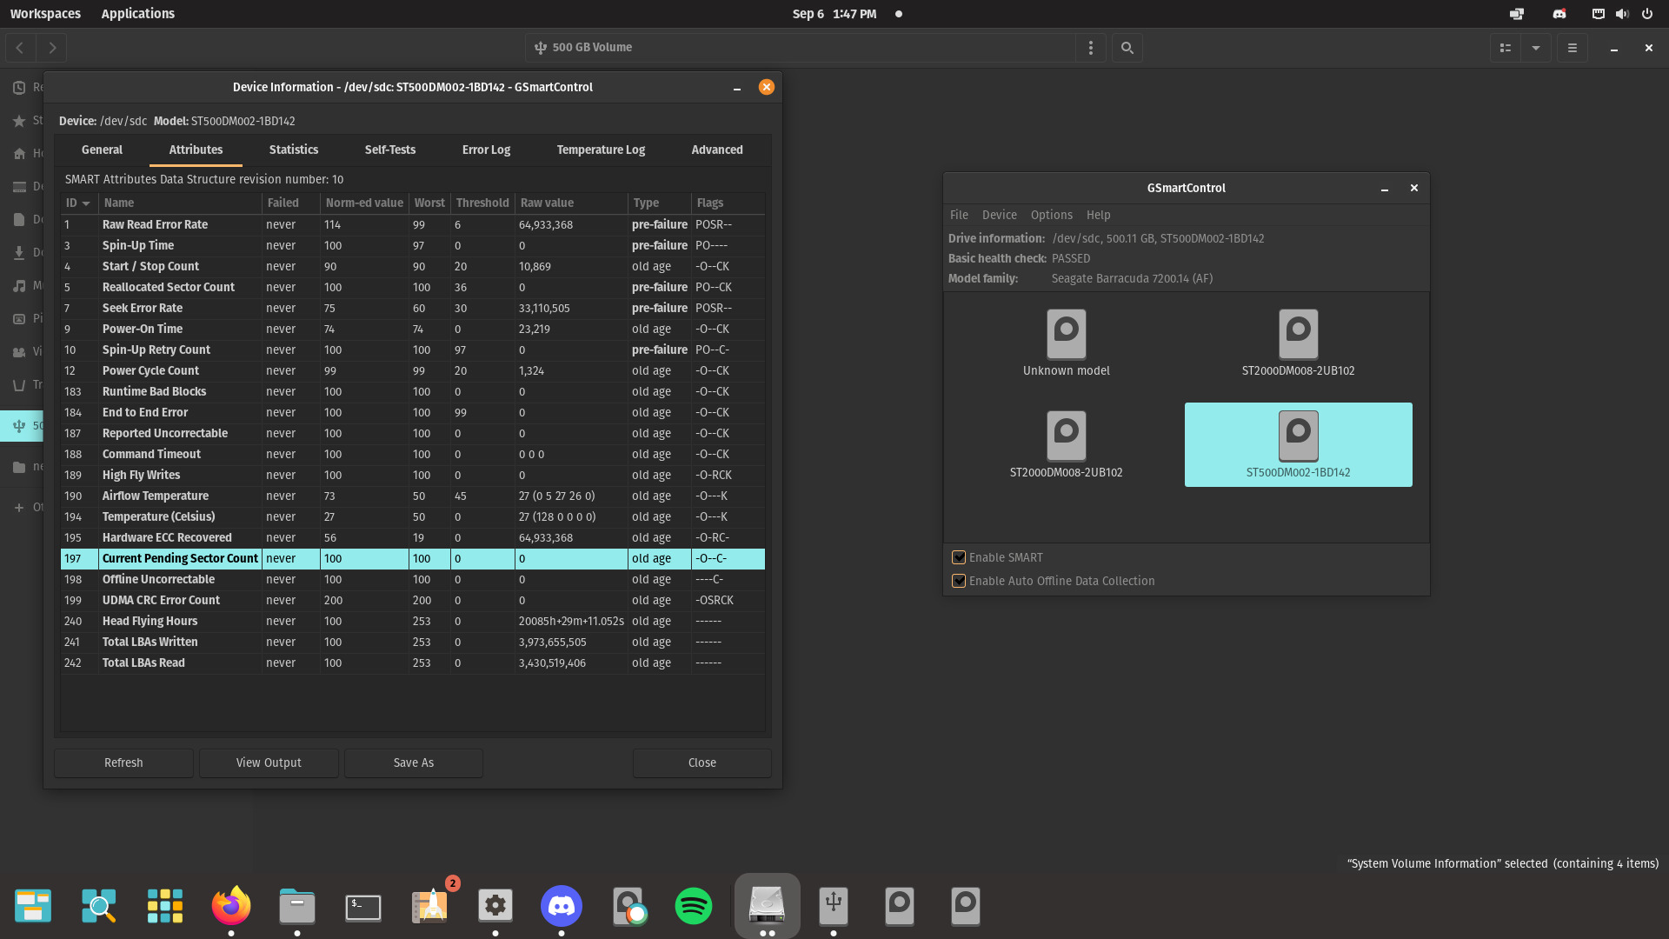Open the three-dot menu beside 500 GB Volume
Viewport: 1669px width, 939px height.
[x=1091, y=48]
